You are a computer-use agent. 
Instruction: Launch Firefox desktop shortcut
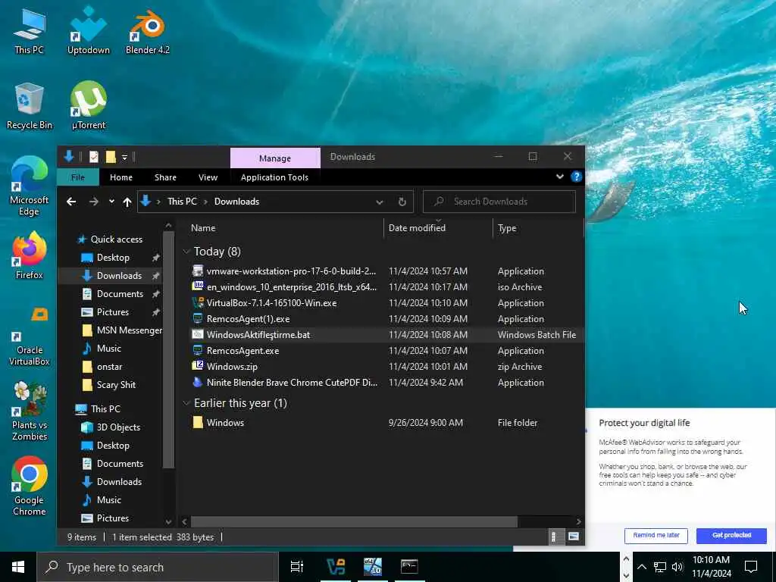(29, 256)
